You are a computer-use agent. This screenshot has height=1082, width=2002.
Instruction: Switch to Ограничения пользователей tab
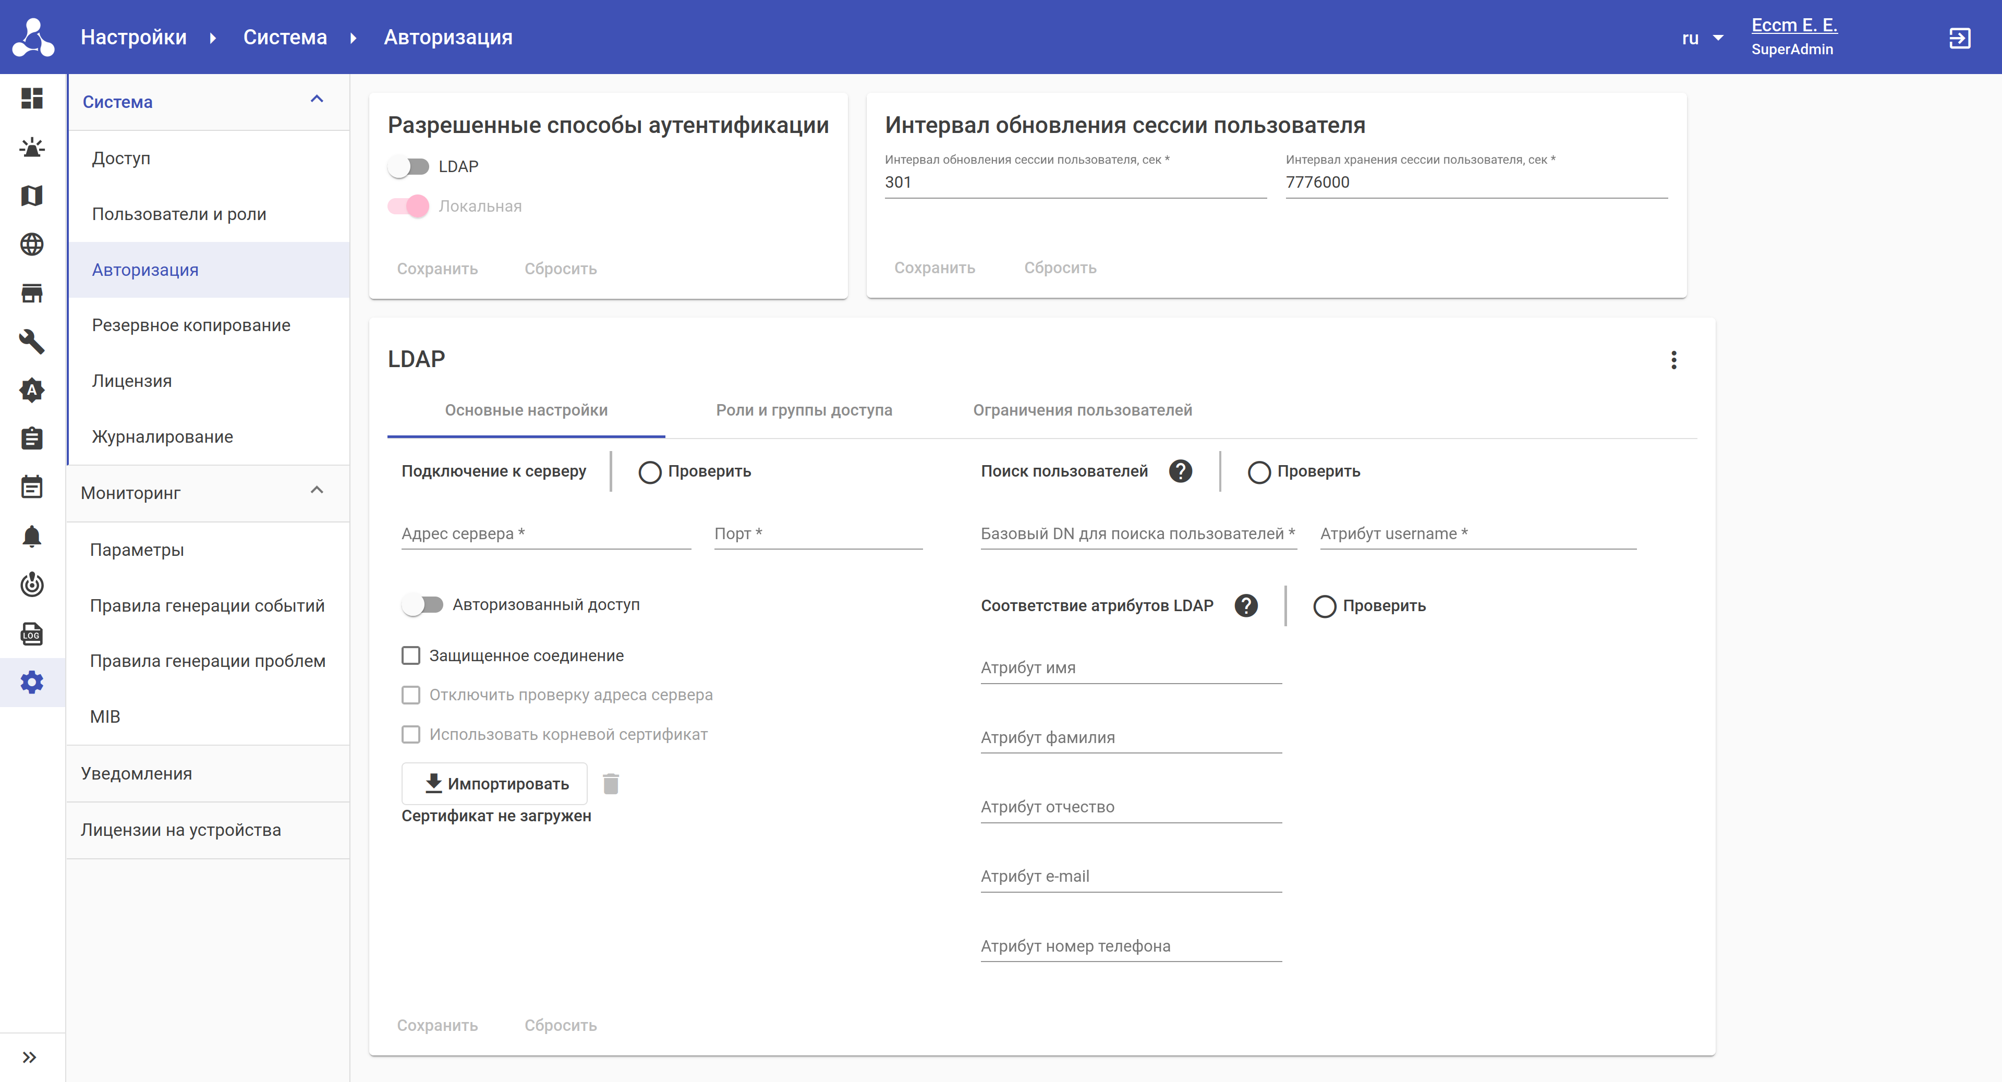coord(1082,410)
